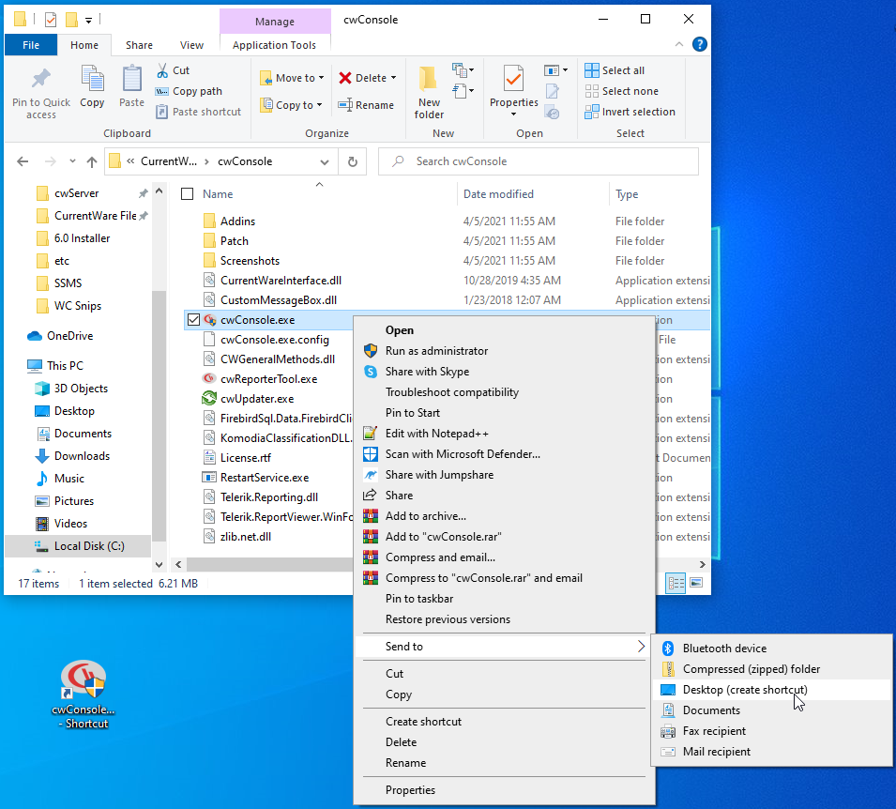This screenshot has height=809, width=896.
Task: Switch to Large icons view in status bar
Action: click(696, 583)
